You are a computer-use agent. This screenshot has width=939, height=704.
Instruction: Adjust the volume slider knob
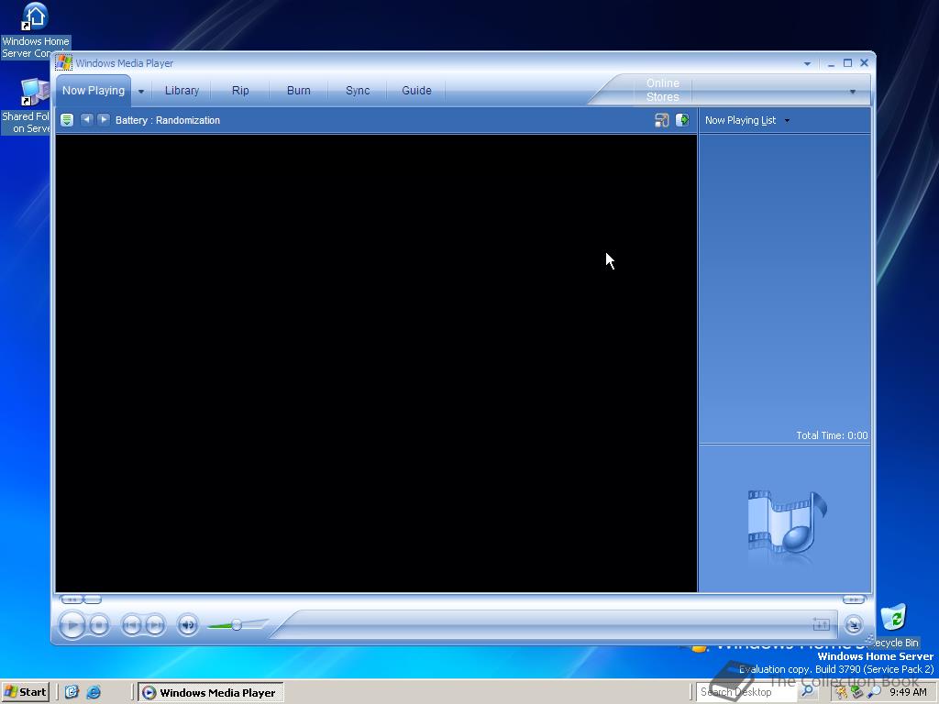[237, 625]
